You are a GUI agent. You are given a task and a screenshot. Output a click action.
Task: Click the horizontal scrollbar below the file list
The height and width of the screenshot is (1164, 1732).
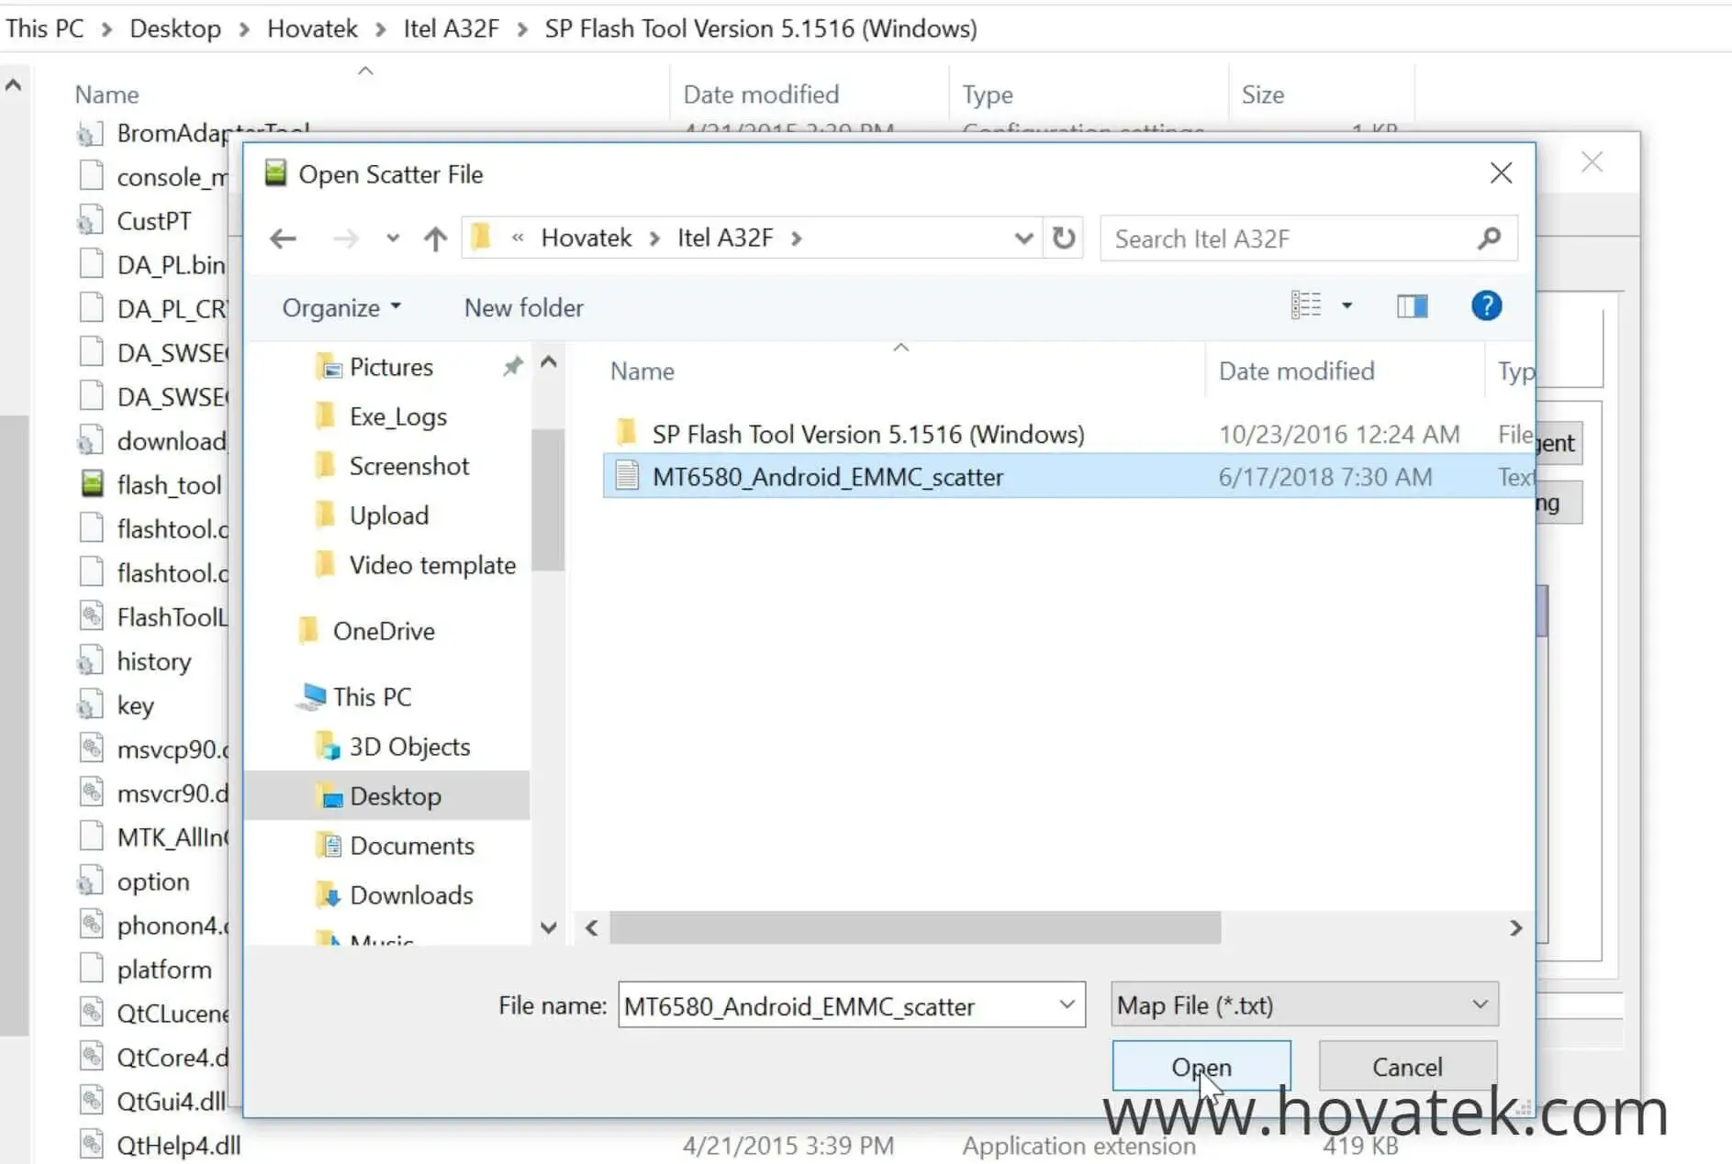tap(918, 928)
